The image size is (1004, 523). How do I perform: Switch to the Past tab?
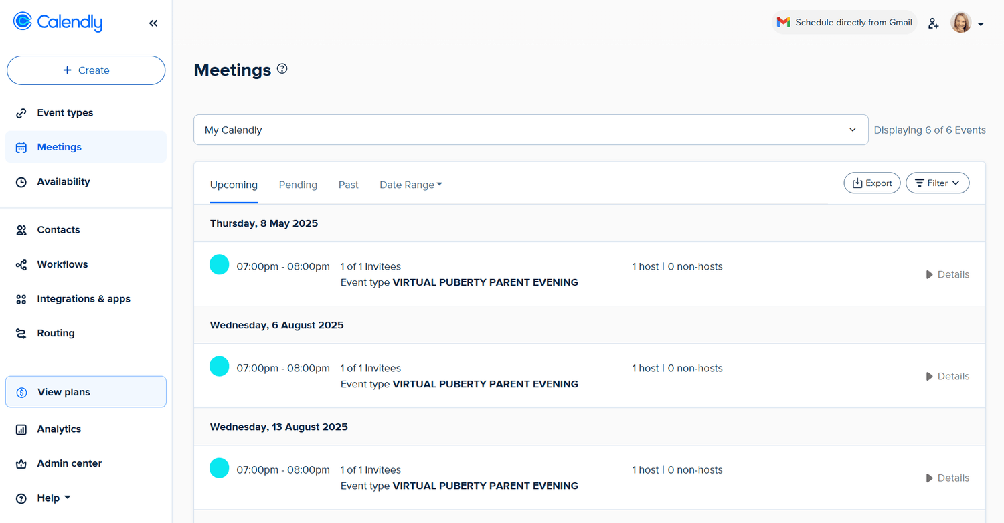[x=348, y=185]
